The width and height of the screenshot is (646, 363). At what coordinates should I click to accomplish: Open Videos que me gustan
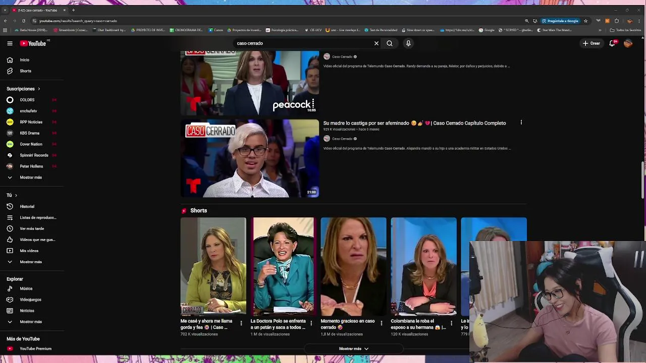[32, 240]
